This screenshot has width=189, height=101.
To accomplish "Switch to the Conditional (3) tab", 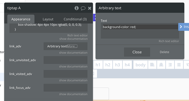I will tap(75, 19).
